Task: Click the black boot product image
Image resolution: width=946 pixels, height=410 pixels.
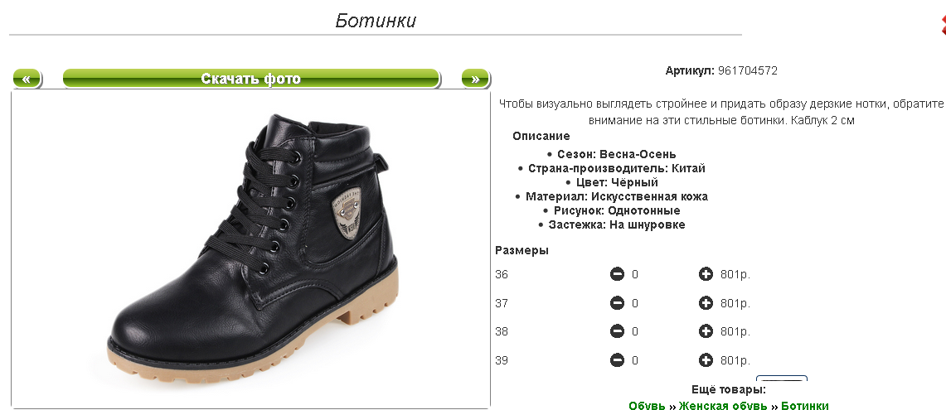Action: point(251,248)
